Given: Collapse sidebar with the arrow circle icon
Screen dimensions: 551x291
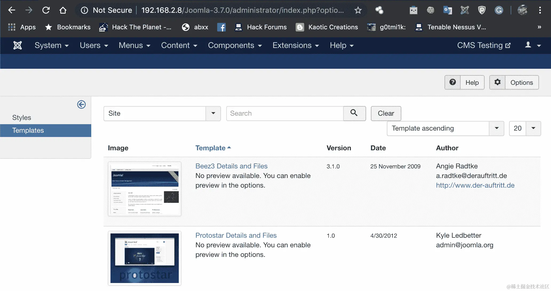Looking at the screenshot, I should 81,104.
